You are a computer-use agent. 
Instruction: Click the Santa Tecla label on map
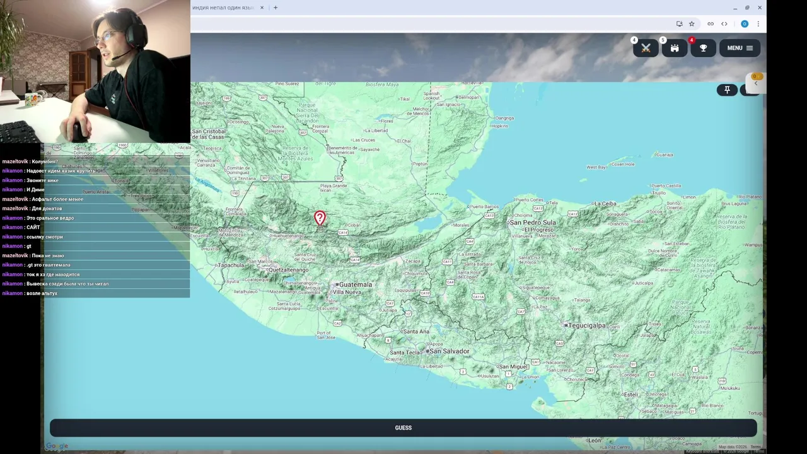405,352
